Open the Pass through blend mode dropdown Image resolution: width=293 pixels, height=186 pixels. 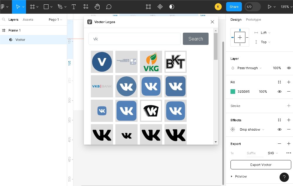249,68
